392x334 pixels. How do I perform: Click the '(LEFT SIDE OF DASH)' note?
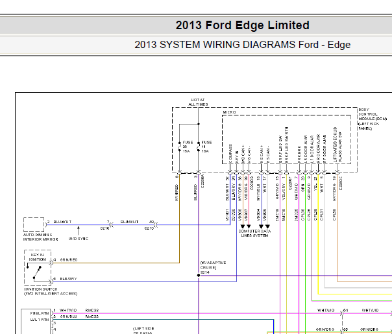[x=143, y=331]
